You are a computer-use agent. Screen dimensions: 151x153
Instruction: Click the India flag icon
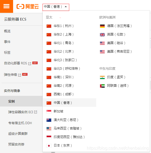[102, 77]
